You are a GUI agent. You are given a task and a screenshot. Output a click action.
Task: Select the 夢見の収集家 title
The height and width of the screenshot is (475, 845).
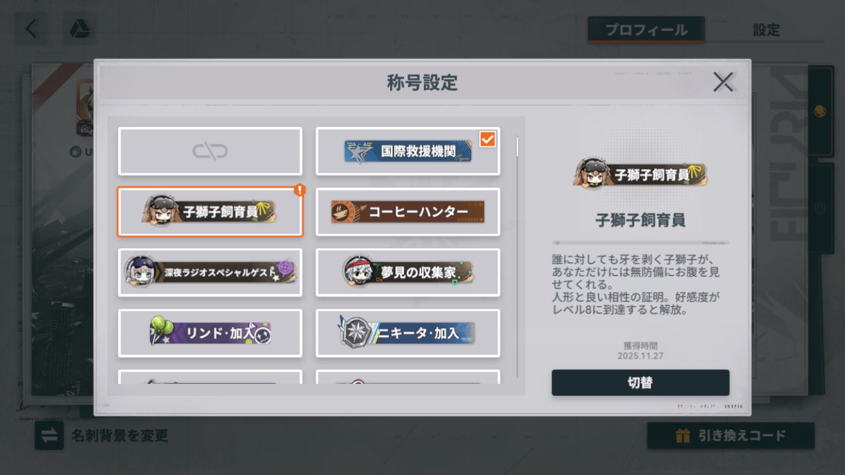(408, 272)
